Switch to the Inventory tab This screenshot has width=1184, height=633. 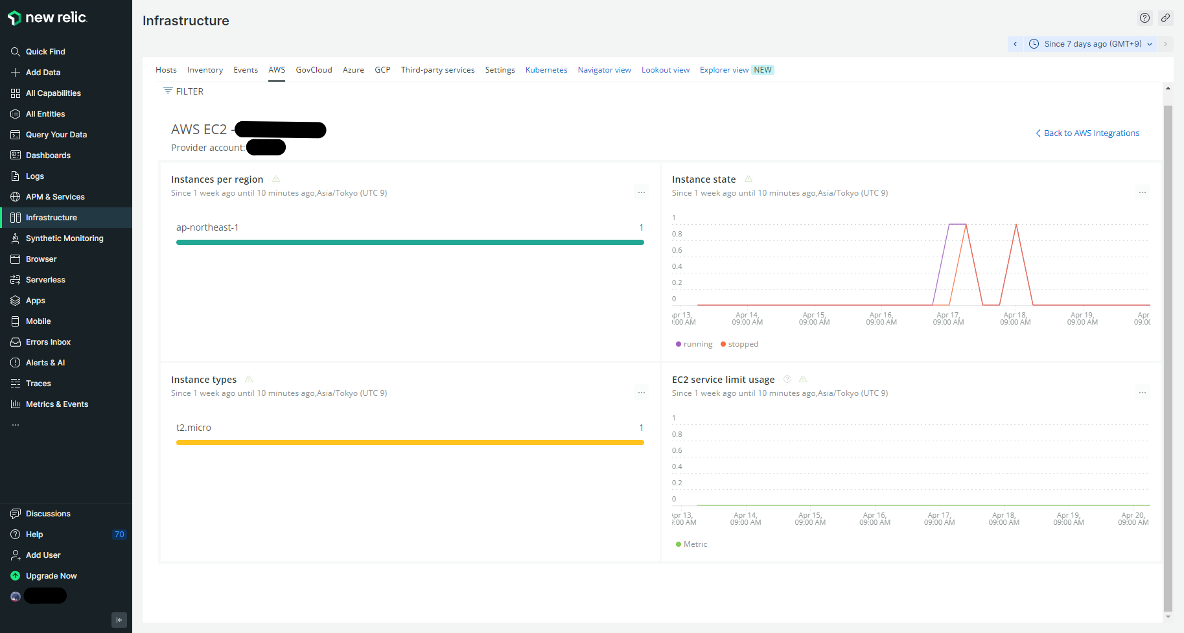(205, 70)
